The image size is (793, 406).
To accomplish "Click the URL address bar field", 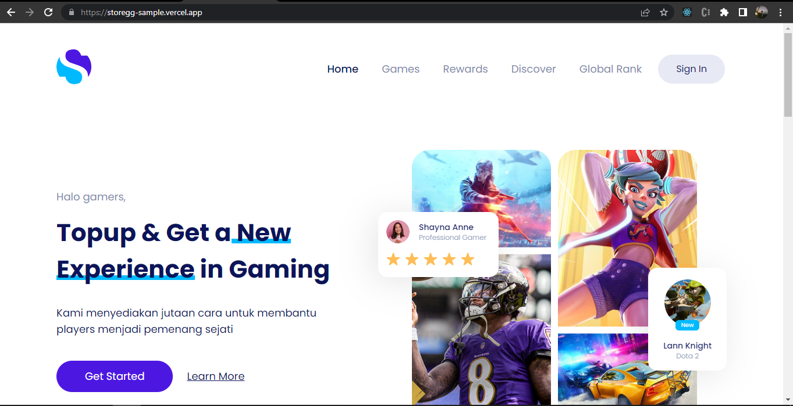I will [349, 12].
